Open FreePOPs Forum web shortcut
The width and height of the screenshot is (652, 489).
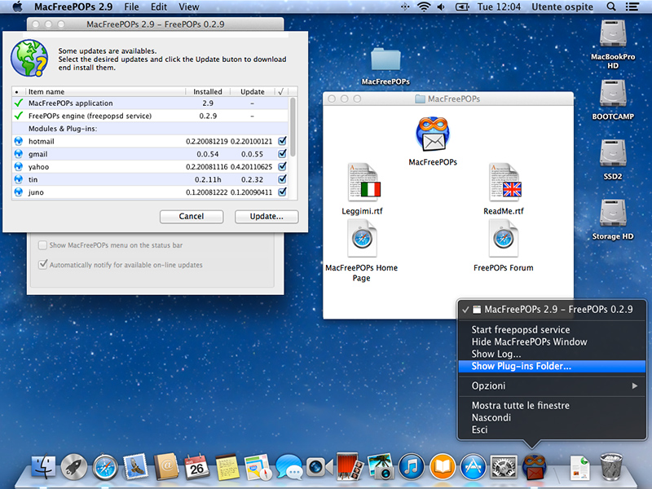click(504, 238)
